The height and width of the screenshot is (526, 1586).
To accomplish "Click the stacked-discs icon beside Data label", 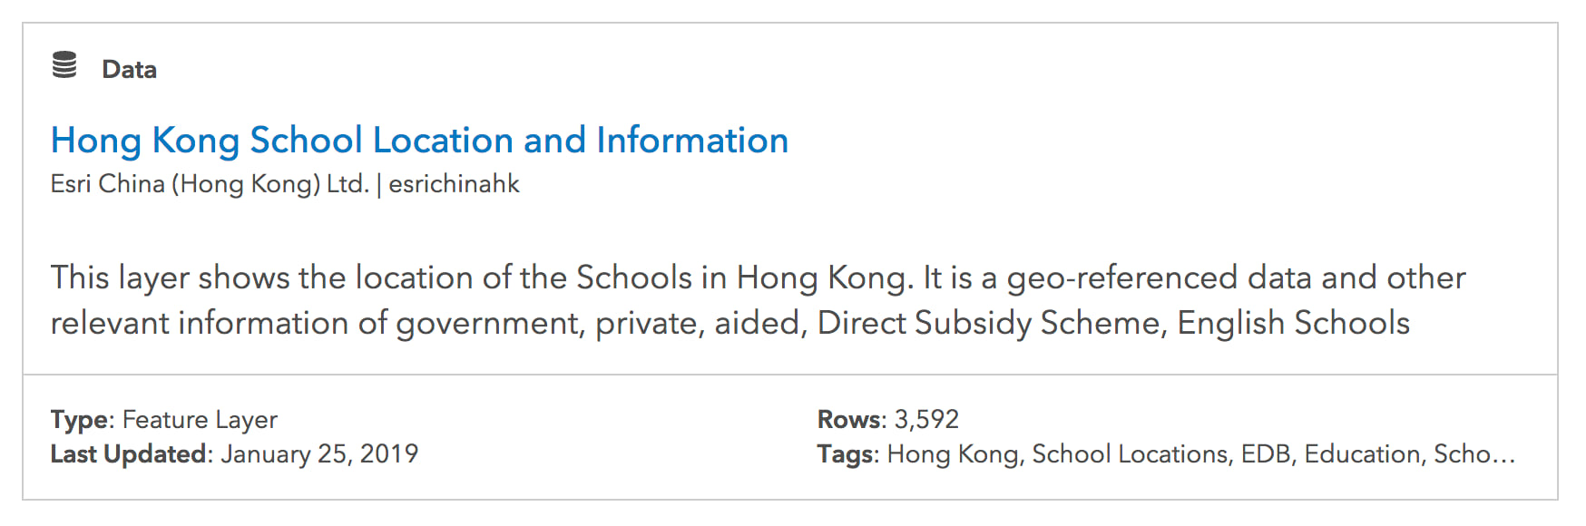I will point(64,65).
